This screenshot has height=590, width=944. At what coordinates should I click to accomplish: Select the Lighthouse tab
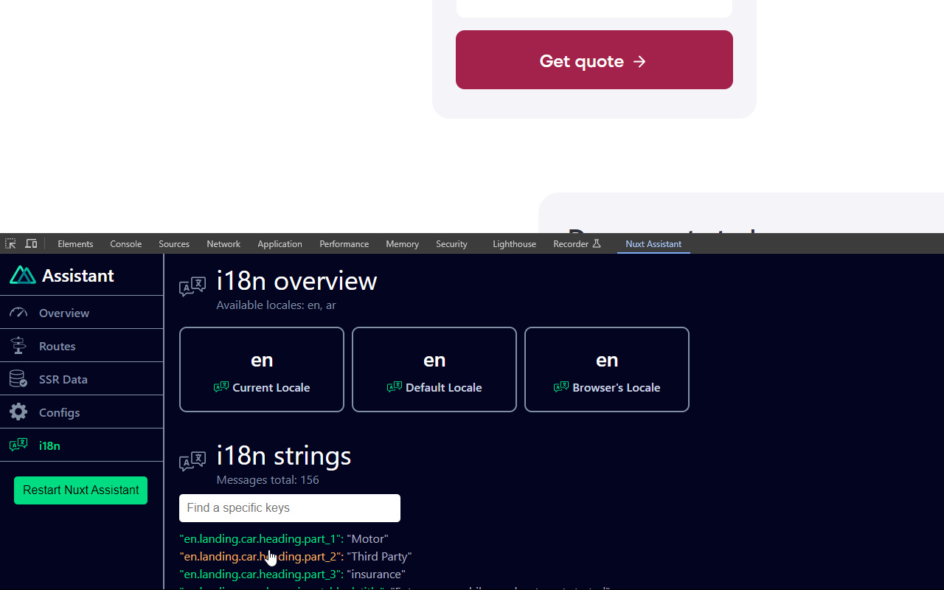(x=514, y=243)
